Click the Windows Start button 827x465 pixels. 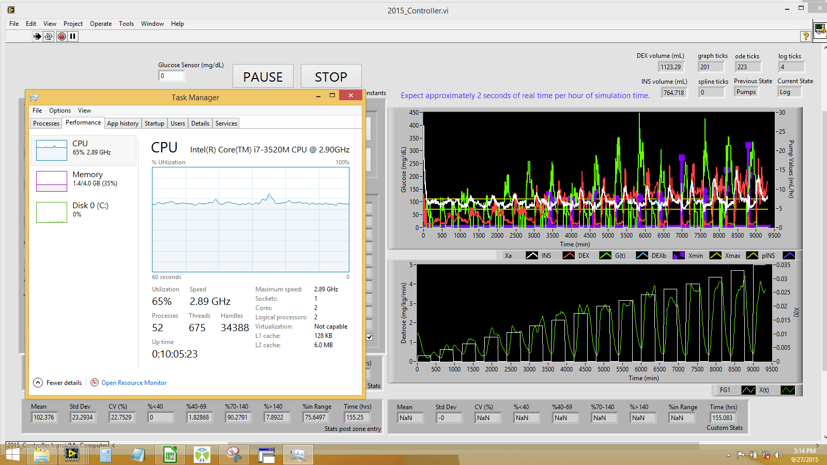(12, 455)
